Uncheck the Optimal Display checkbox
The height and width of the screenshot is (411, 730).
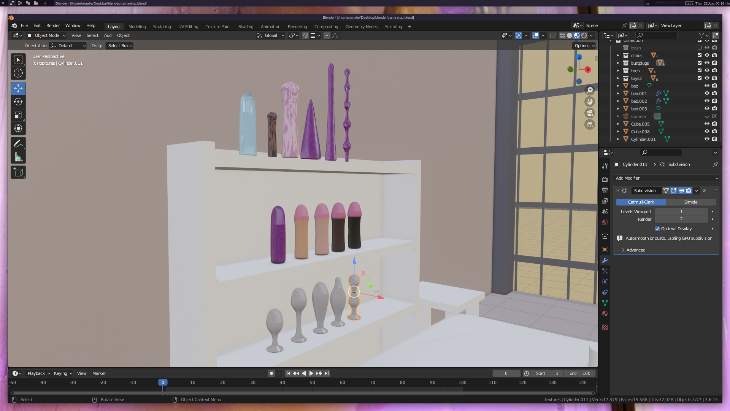pyautogui.click(x=657, y=229)
